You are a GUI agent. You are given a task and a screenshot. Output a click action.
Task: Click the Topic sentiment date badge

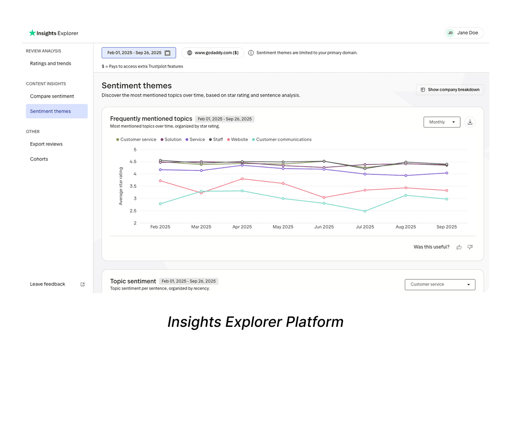189,281
